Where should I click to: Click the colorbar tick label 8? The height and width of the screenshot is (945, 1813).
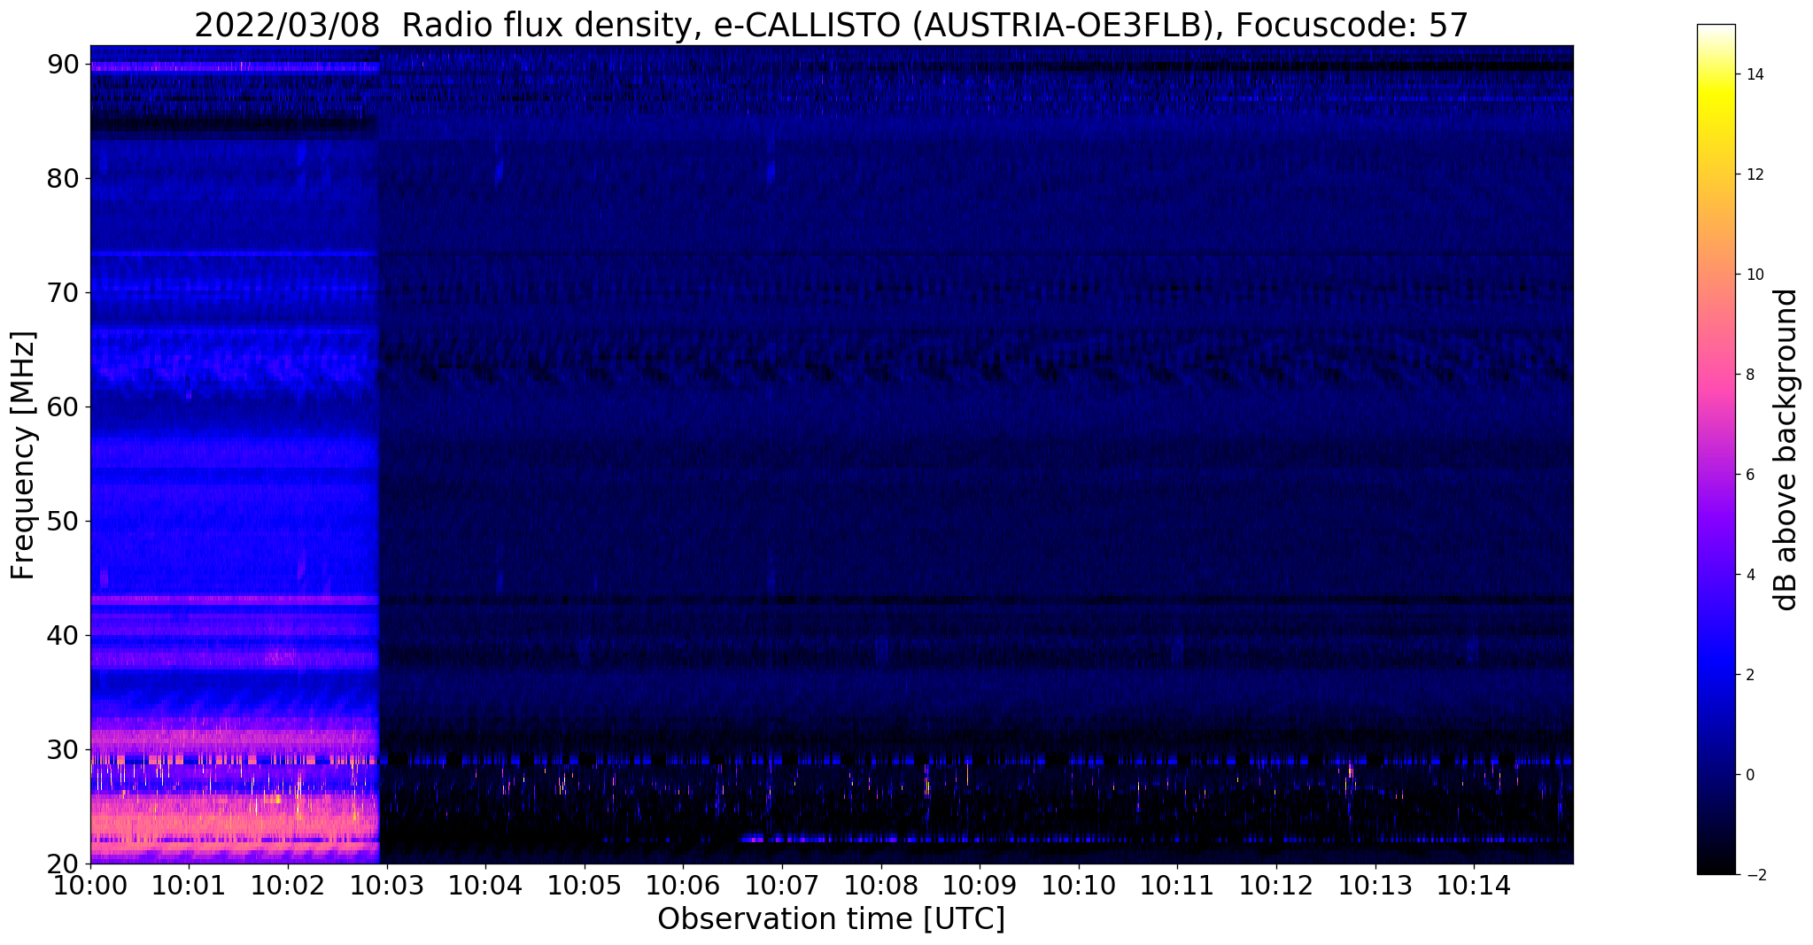[x=1749, y=375]
